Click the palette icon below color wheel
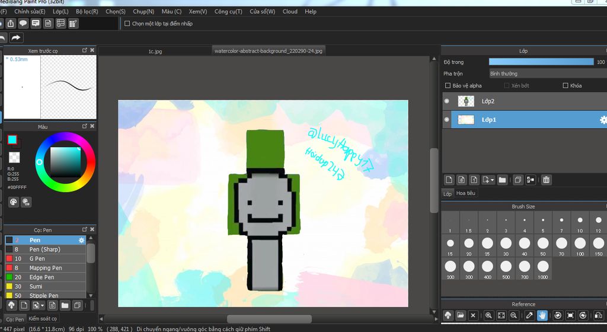Image resolution: width=607 pixels, height=332 pixels. pyautogui.click(x=14, y=202)
